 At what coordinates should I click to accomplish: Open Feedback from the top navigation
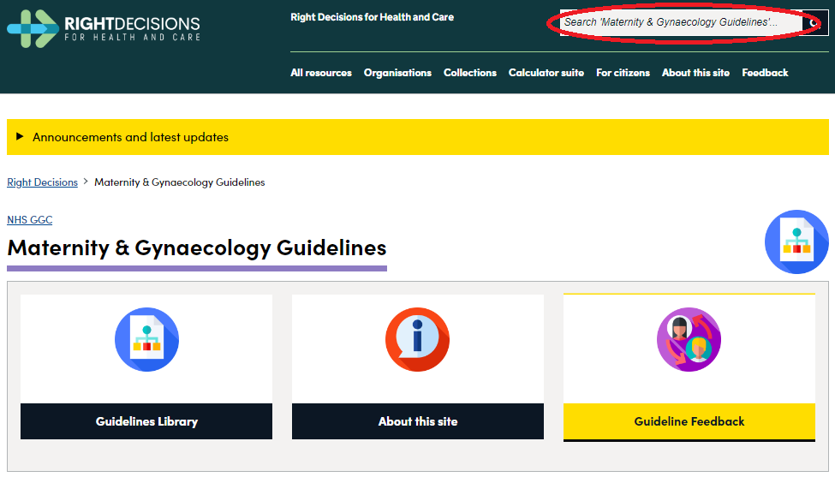point(765,73)
